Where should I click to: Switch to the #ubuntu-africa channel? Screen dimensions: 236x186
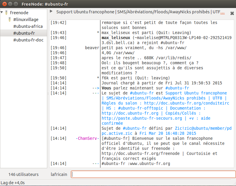click(x=28, y=26)
